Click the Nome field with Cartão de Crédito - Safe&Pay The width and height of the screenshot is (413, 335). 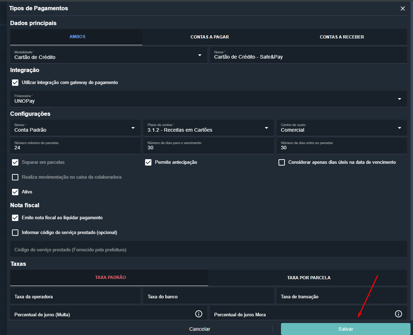click(x=309, y=55)
